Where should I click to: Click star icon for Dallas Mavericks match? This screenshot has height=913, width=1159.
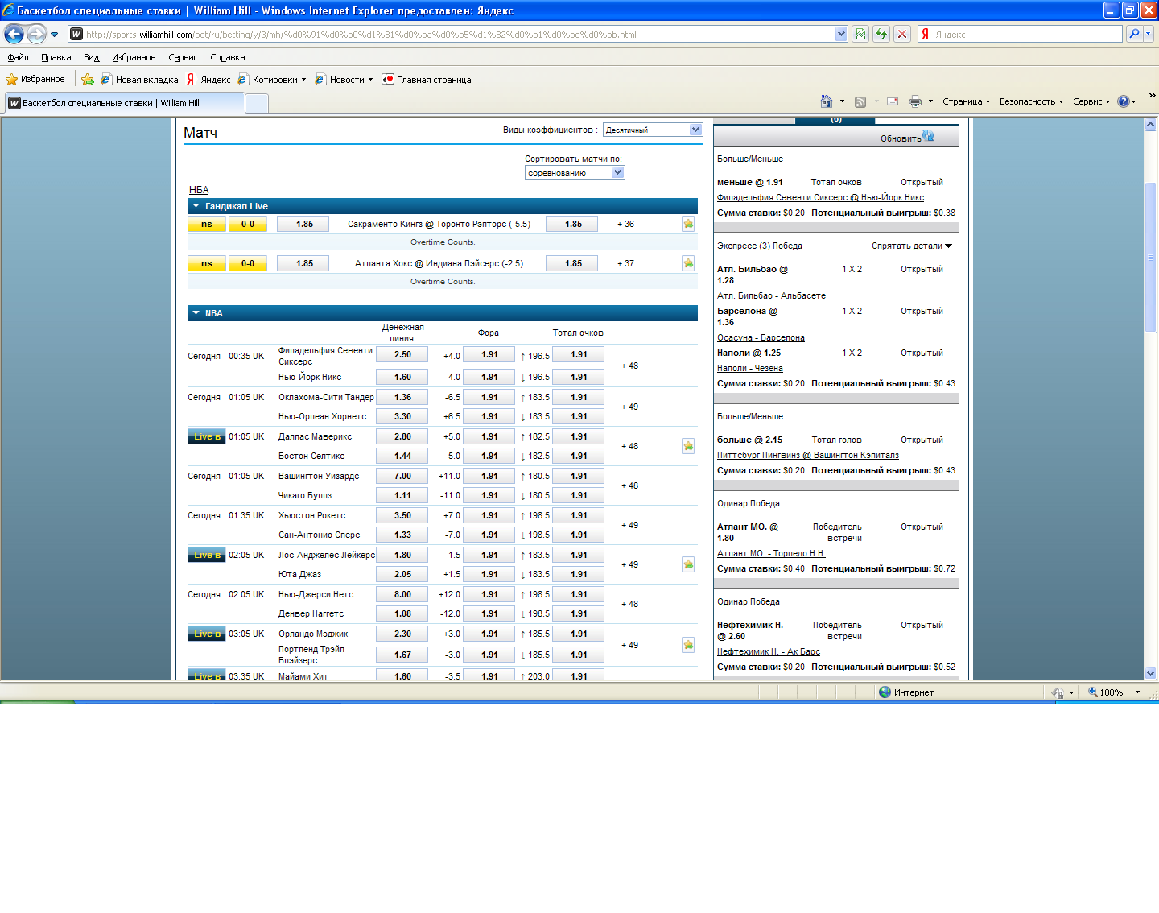688,446
